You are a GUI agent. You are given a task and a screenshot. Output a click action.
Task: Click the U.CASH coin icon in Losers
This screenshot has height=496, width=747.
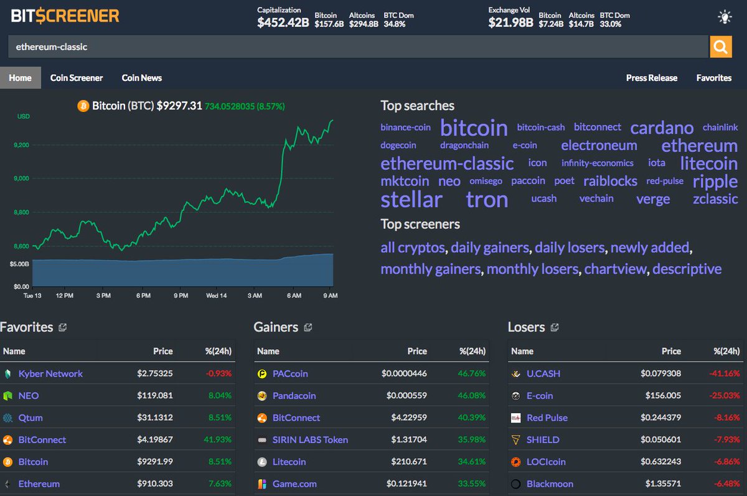(x=515, y=373)
